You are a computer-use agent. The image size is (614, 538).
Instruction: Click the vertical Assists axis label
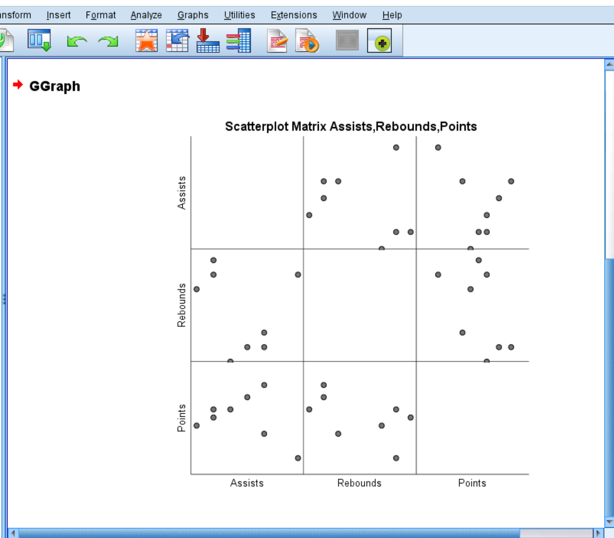tap(182, 193)
